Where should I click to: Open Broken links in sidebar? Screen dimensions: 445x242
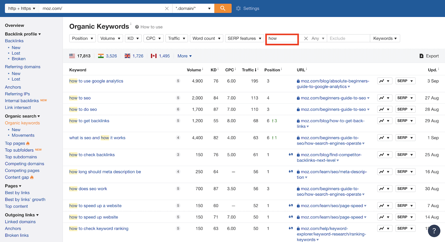pyautogui.click(x=17, y=235)
